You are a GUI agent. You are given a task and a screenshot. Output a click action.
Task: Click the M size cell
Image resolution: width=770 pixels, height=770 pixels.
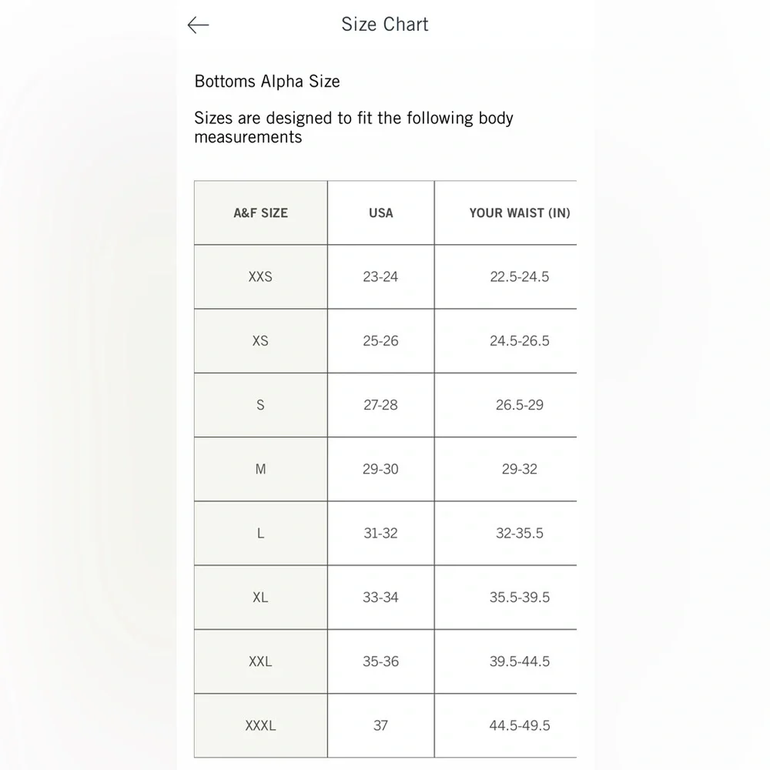261,469
